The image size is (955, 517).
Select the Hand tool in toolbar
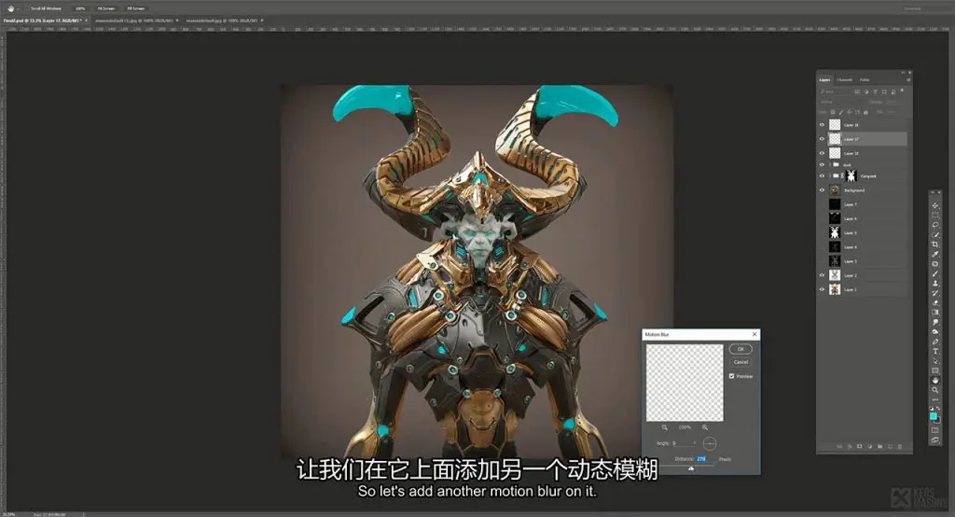[934, 381]
